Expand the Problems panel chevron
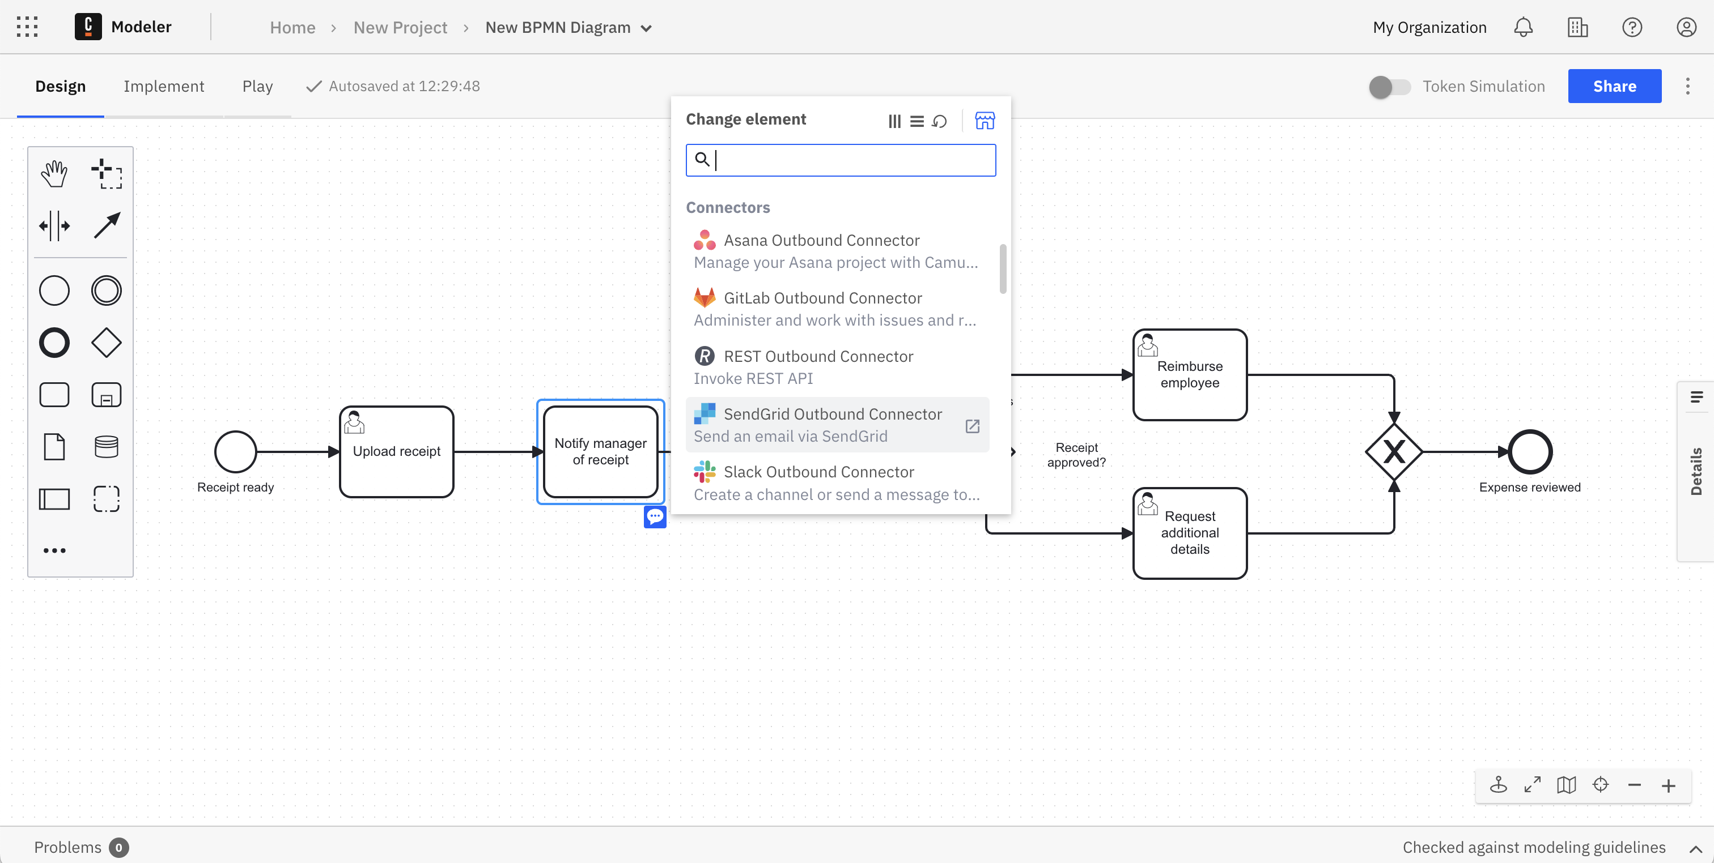The height and width of the screenshot is (863, 1714). (x=1695, y=848)
